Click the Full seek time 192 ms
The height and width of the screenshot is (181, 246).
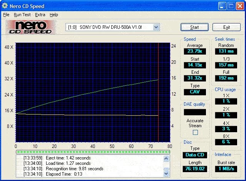[x=226, y=78]
